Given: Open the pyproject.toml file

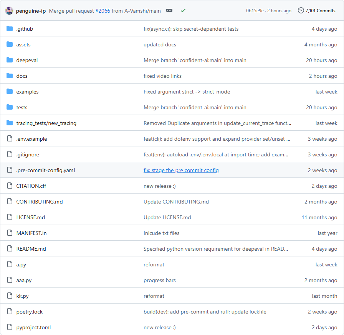Looking at the screenshot, I should click(x=33, y=327).
